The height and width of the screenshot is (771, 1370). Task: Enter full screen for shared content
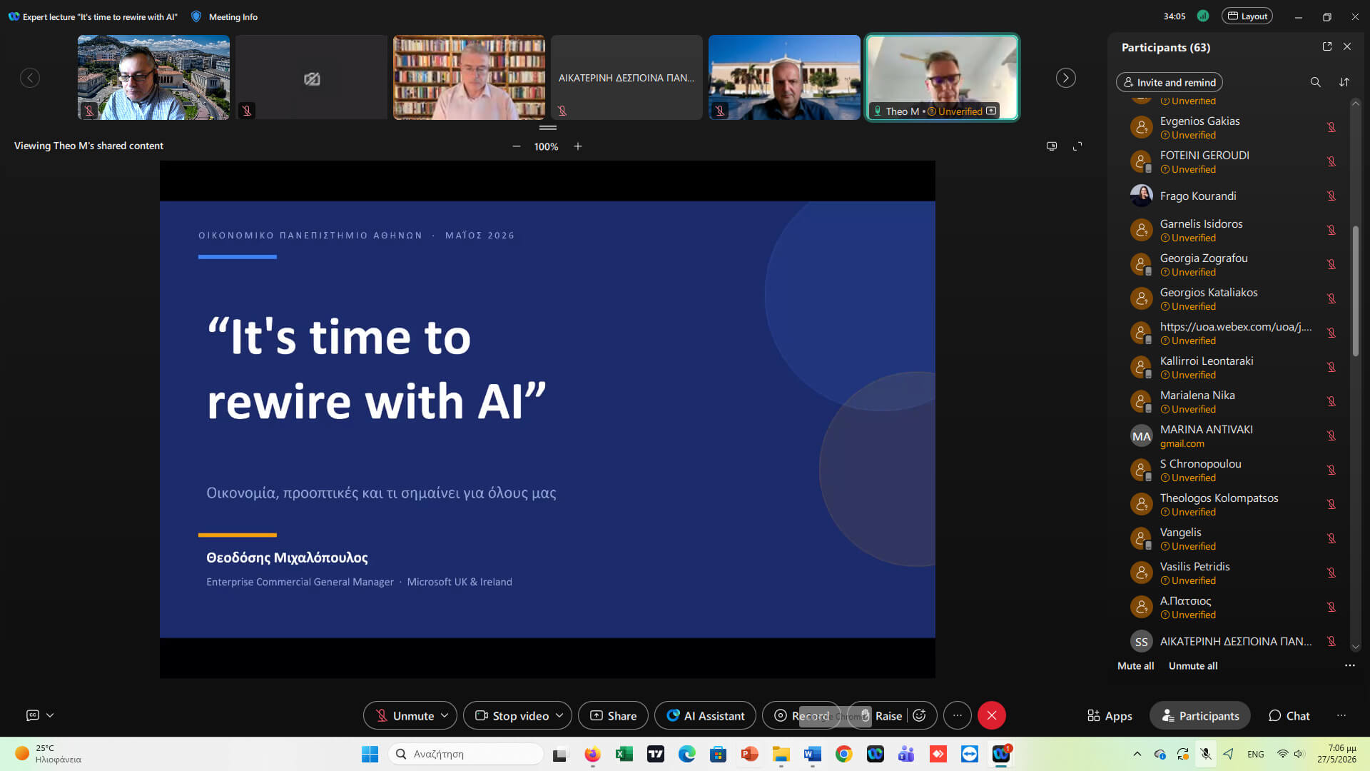[x=1077, y=146]
